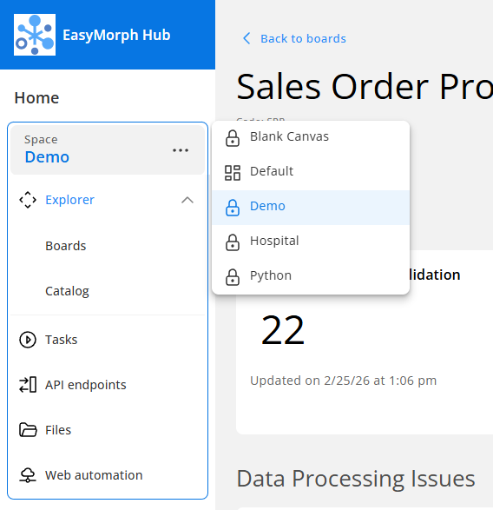493x510 pixels.
Task: Click the back chevron arrow icon
Action: pyautogui.click(x=246, y=38)
